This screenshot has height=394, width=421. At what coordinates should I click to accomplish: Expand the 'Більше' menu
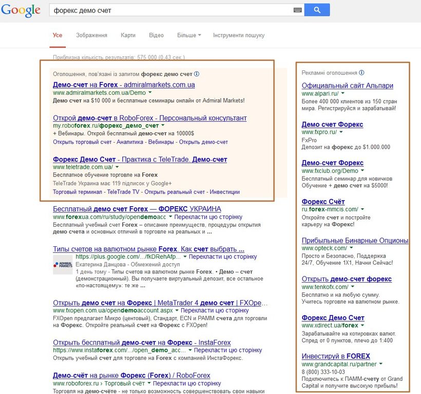189,35
